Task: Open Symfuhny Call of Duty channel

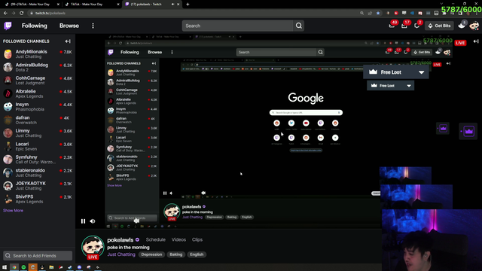Action: pos(38,160)
